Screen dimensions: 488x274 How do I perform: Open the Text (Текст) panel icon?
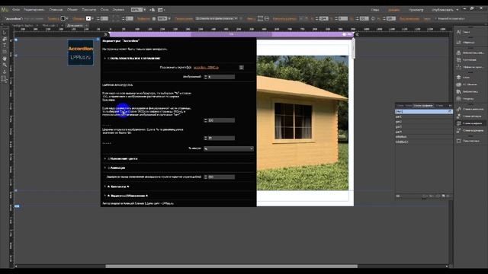(x=458, y=32)
